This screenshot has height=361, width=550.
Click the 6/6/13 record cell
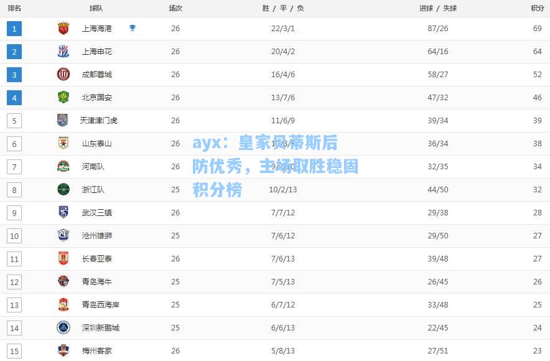282,327
